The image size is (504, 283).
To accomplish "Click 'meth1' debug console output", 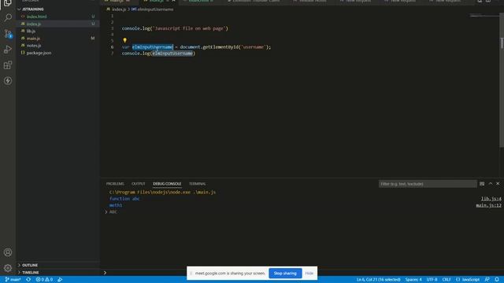I will click(x=116, y=205).
